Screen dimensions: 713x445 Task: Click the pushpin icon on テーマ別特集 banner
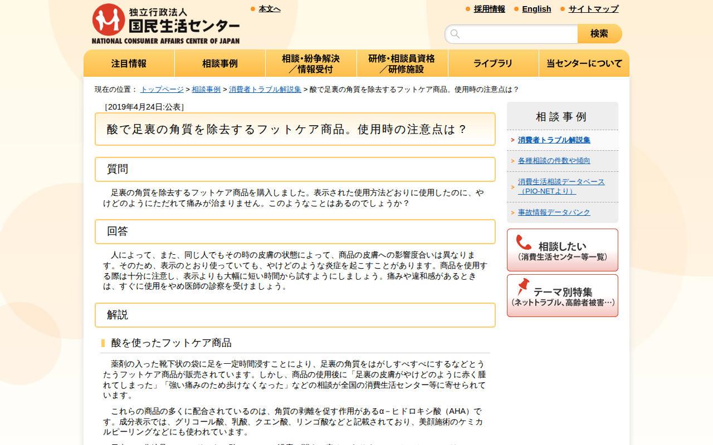[522, 287]
